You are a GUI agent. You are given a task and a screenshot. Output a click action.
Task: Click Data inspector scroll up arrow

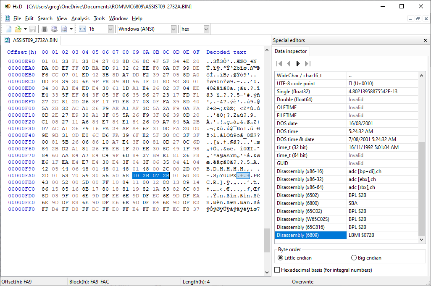click(x=421, y=76)
